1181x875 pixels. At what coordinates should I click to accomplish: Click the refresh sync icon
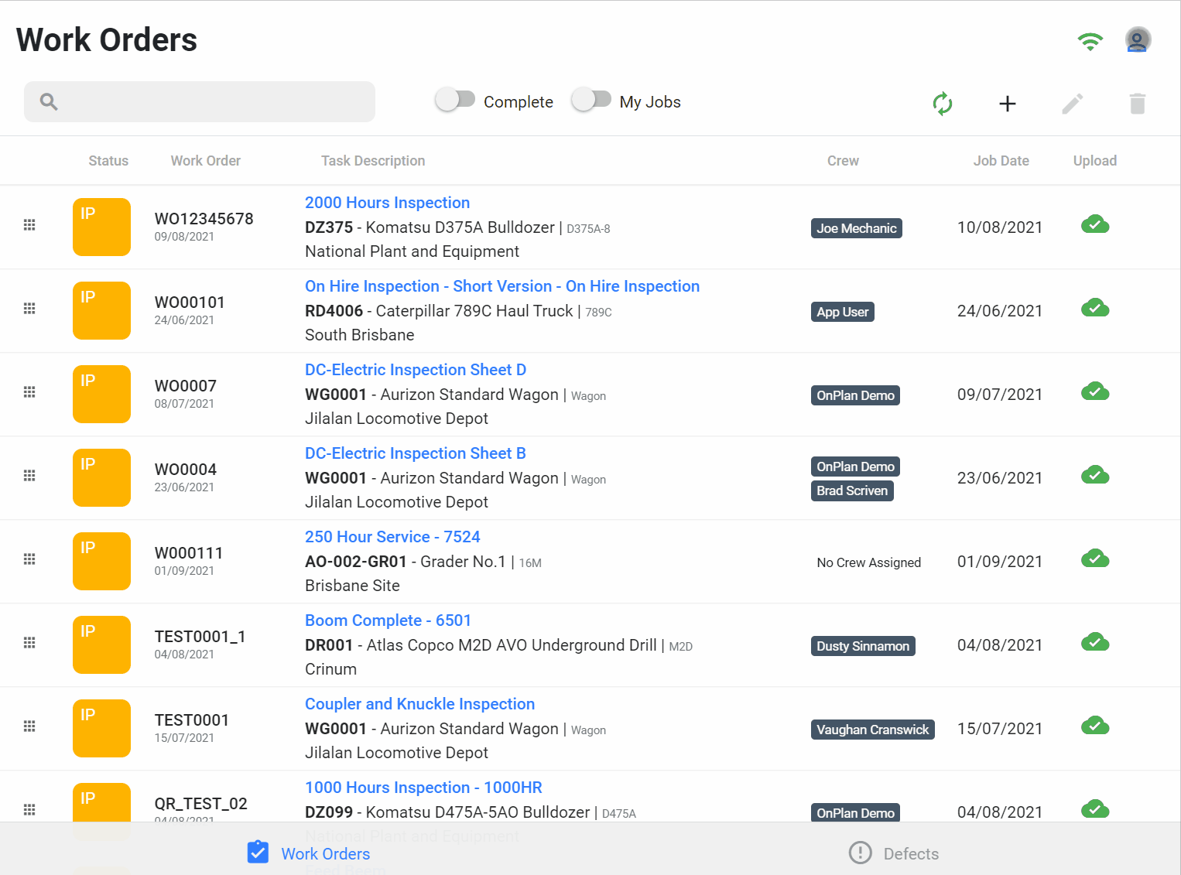(x=942, y=104)
